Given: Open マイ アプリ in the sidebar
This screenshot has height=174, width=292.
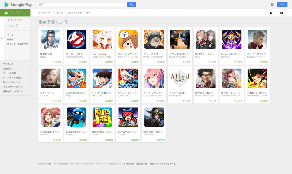Looking at the screenshot, I should pyautogui.click(x=14, y=20).
